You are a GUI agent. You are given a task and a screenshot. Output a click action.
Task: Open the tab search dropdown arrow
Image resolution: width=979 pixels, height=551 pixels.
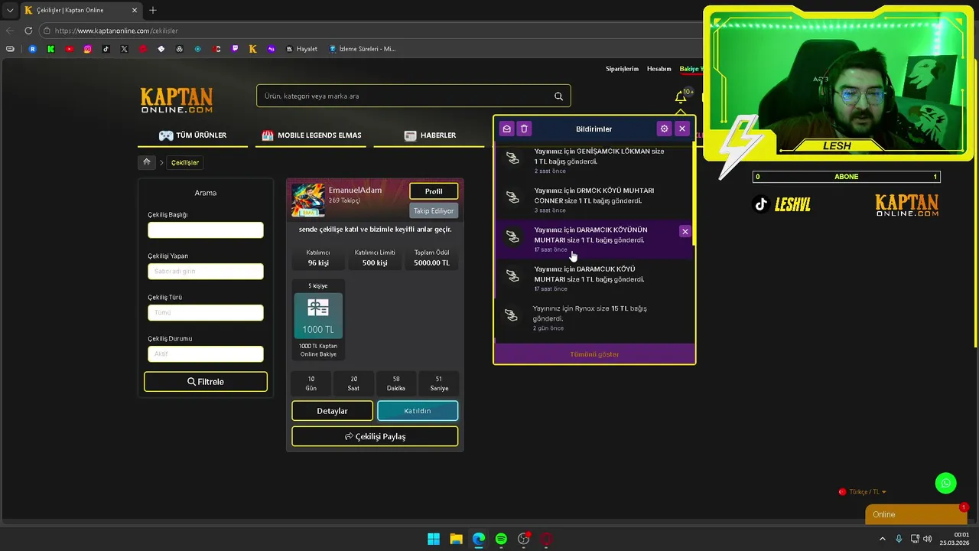click(x=10, y=11)
